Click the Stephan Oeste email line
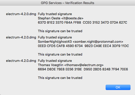 61,18
